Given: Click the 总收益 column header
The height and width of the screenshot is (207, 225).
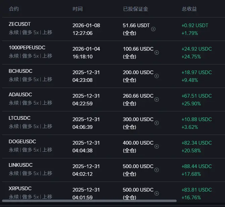Looking at the screenshot, I should tap(189, 9).
